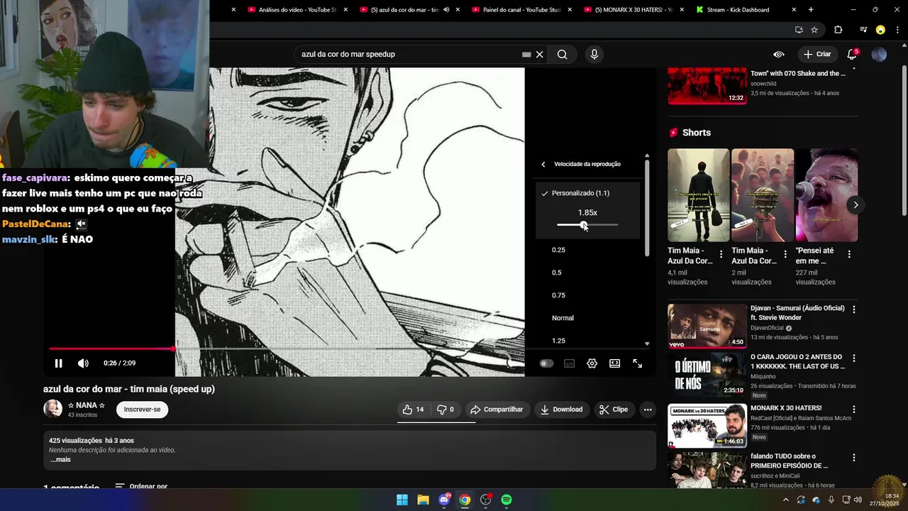This screenshot has height=511, width=908.
Task: Toggle the subtitles/closed captions button
Action: [x=569, y=363]
